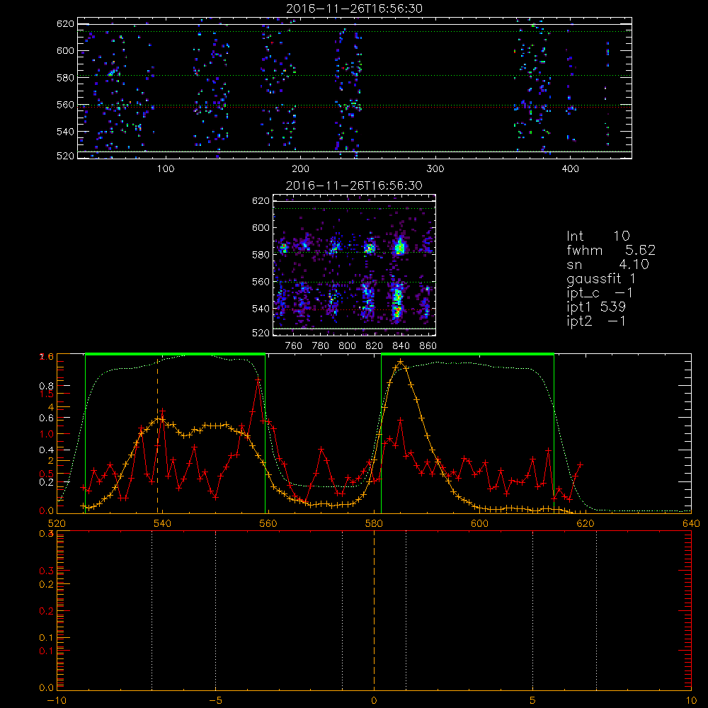This screenshot has width=708, height=708.
Task: Click y-axis label 600 on middle plot
Action: point(261,227)
